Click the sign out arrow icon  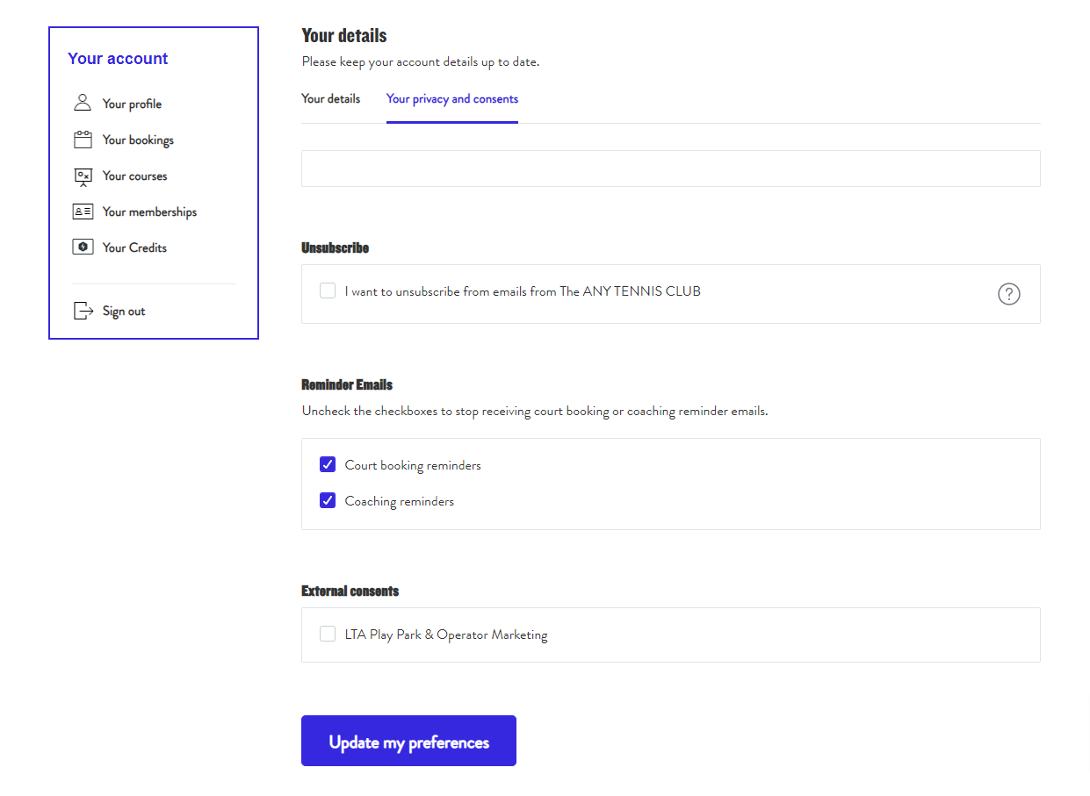(83, 311)
